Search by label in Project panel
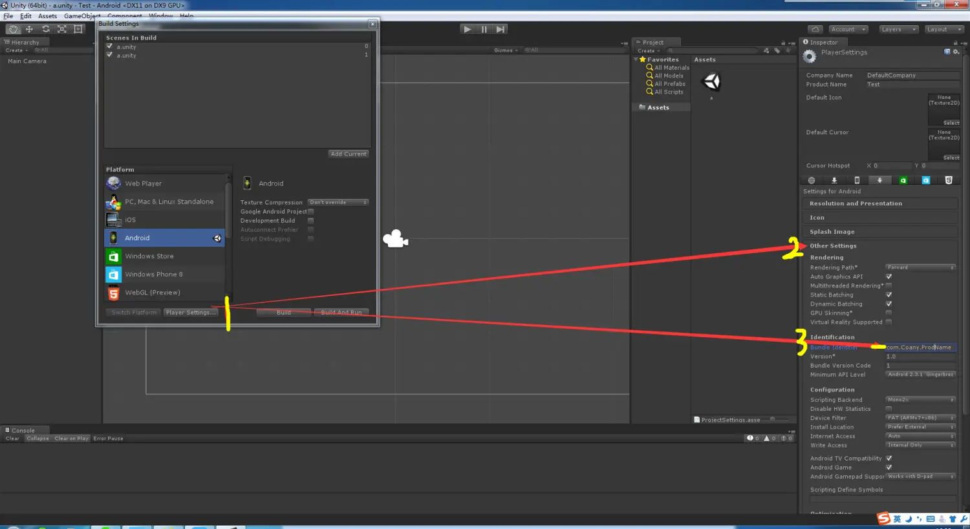The height and width of the screenshot is (529, 970). [777, 50]
